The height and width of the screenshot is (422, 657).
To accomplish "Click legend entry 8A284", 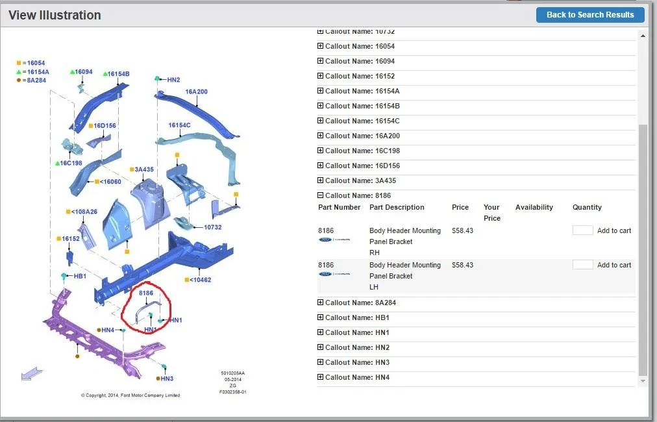I will pos(31,80).
